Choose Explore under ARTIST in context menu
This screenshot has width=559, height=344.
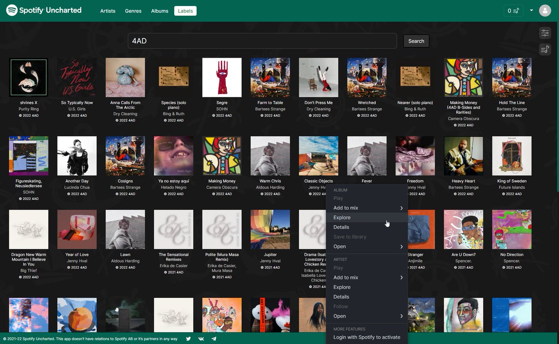(367, 287)
